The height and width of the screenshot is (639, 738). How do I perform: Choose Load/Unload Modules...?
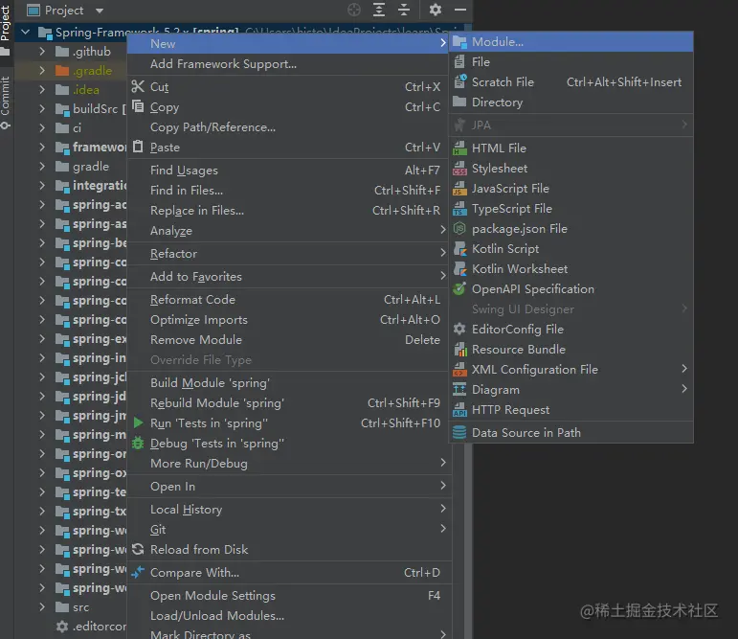coord(288,615)
